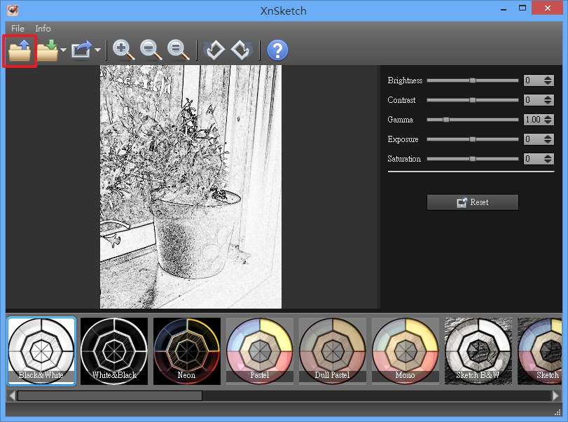The image size is (568, 422).
Task: Rotate the image clockwise
Action: (241, 50)
